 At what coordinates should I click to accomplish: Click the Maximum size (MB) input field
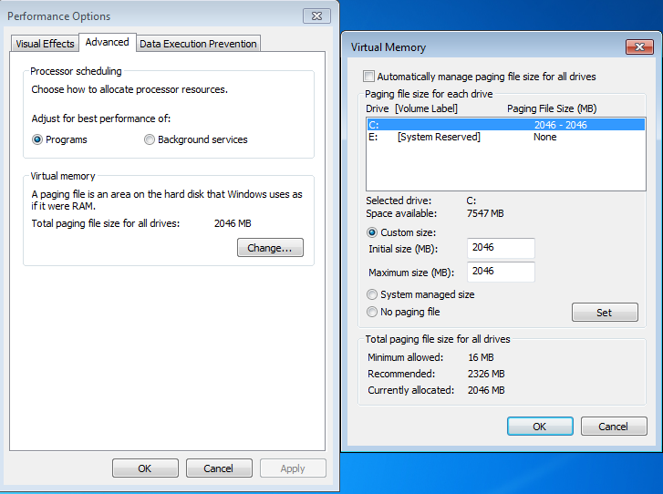501,272
